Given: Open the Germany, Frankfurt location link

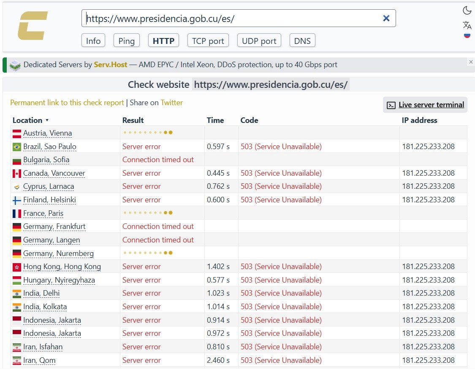Looking at the screenshot, I should [54, 227].
